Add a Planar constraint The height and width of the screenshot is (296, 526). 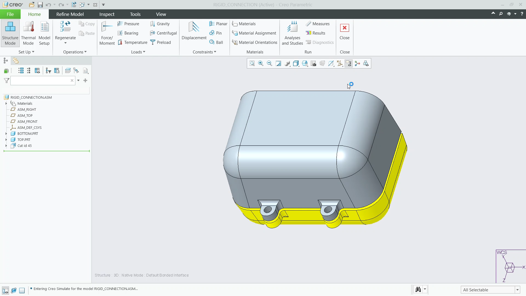coord(218,24)
